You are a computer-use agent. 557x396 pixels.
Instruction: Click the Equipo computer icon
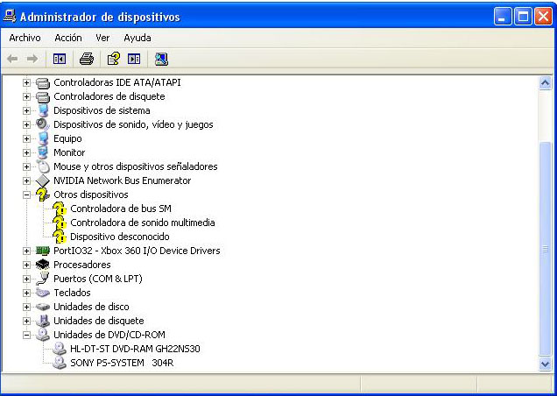pos(43,138)
